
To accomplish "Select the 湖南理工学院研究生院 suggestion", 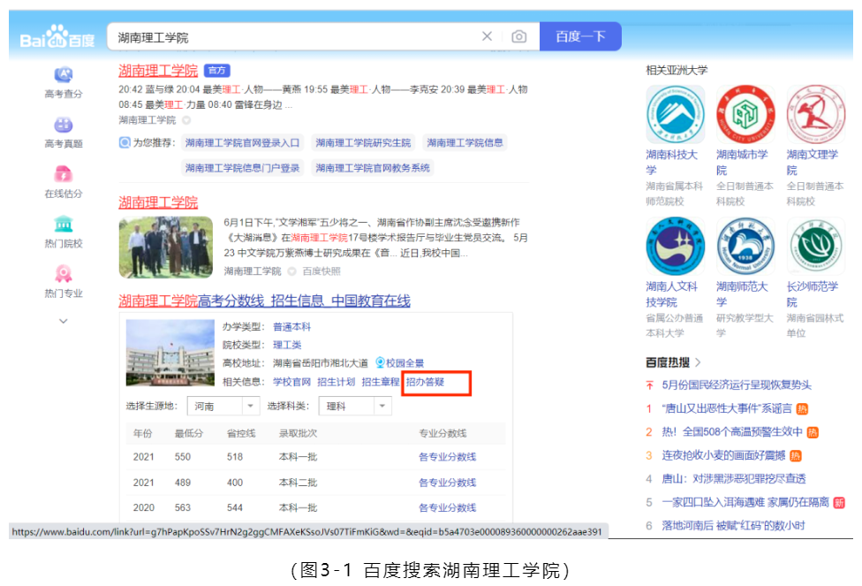I will tap(363, 142).
